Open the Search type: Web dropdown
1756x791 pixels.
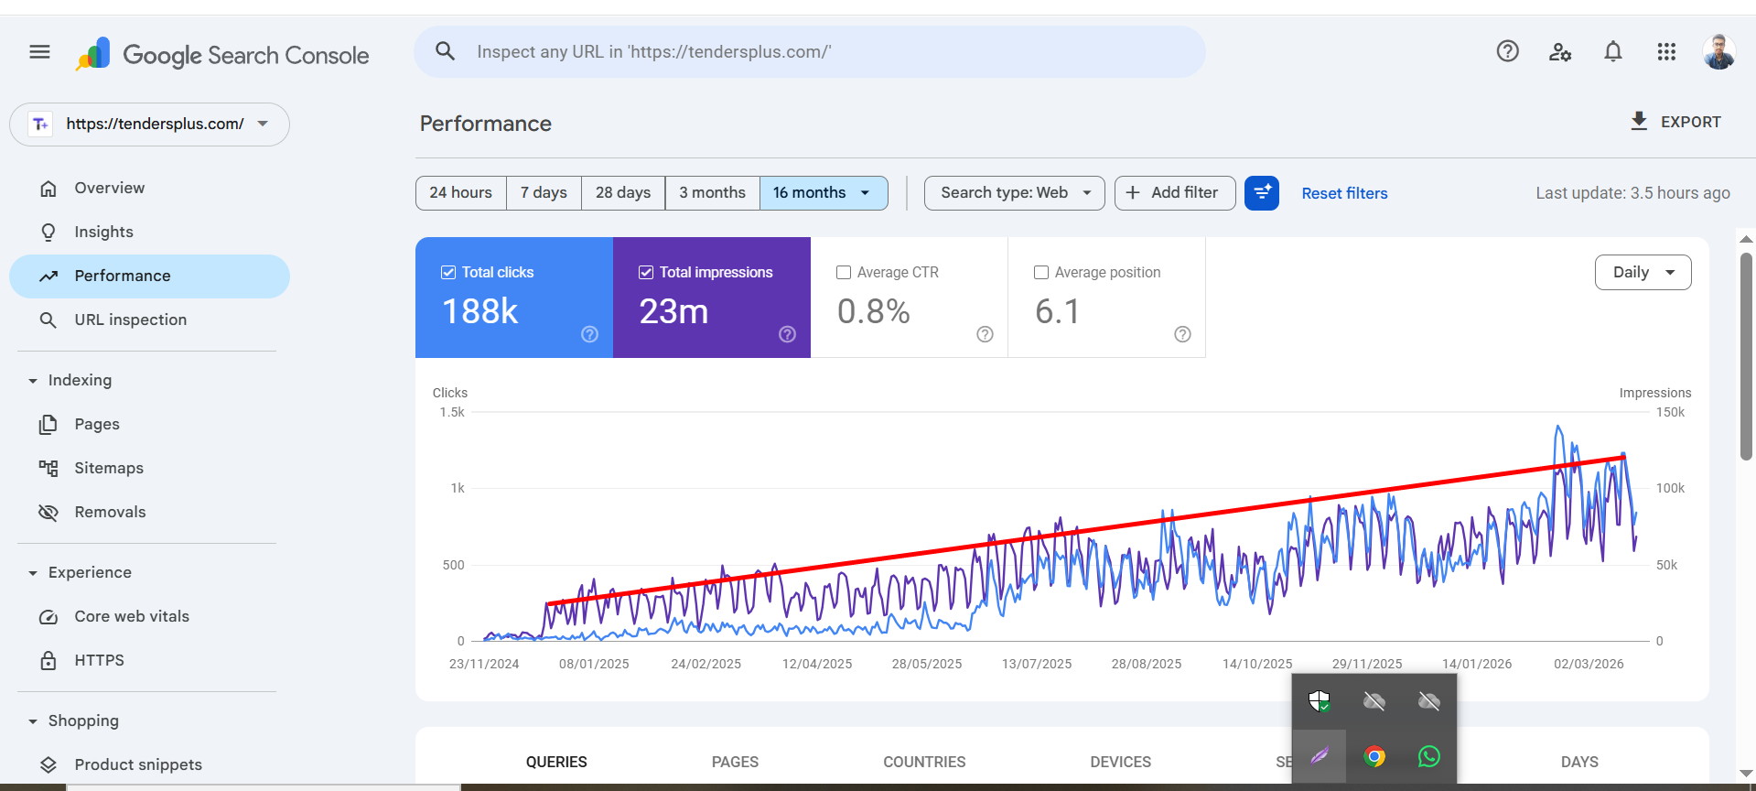[1015, 193]
